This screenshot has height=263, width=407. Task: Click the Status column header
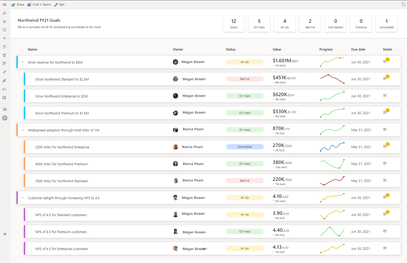tap(231, 50)
